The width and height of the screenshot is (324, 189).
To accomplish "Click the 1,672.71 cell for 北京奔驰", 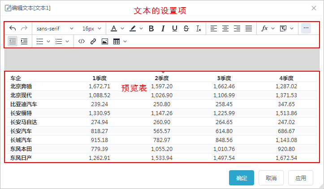I will click(x=99, y=86).
